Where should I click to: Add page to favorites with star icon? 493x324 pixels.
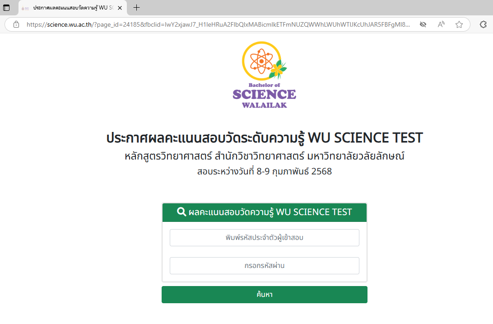(x=459, y=24)
